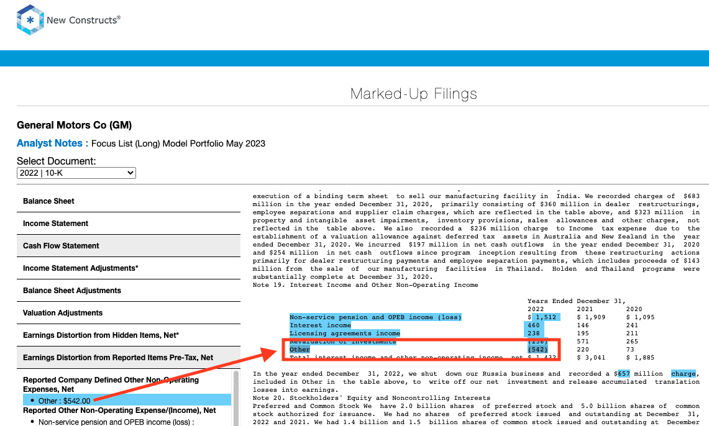Select the Other : $542.00 list item
709x426 pixels.
click(x=127, y=401)
